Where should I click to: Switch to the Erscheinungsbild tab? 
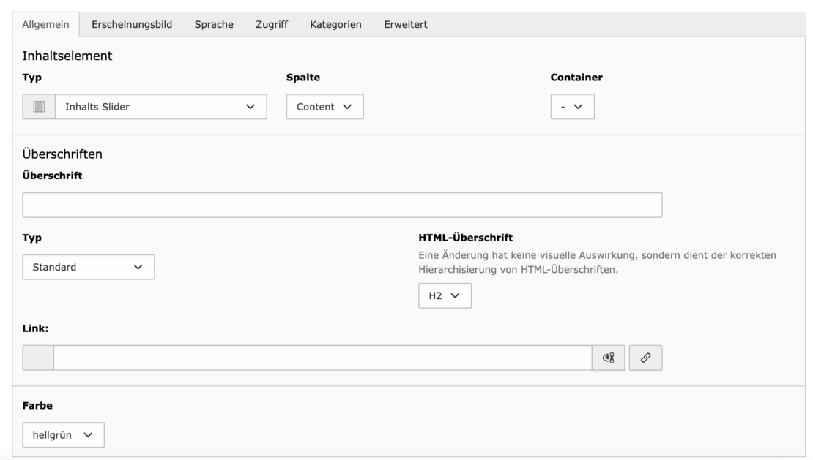132,24
